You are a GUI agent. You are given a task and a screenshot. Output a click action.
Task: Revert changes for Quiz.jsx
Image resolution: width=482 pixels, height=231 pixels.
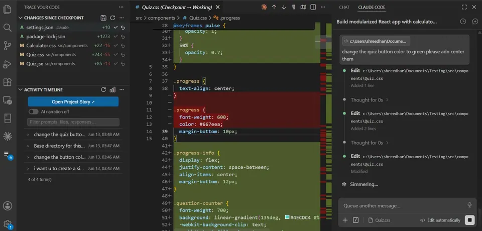(x=123, y=64)
